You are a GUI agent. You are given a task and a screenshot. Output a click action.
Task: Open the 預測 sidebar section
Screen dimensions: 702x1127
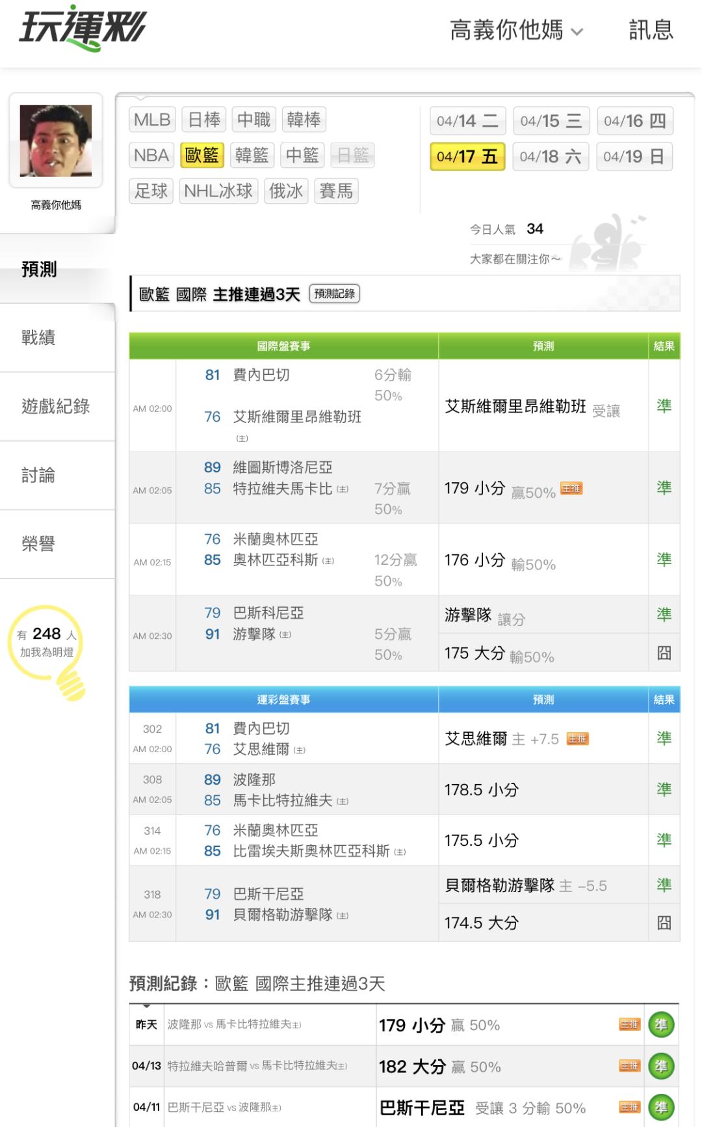point(57,269)
